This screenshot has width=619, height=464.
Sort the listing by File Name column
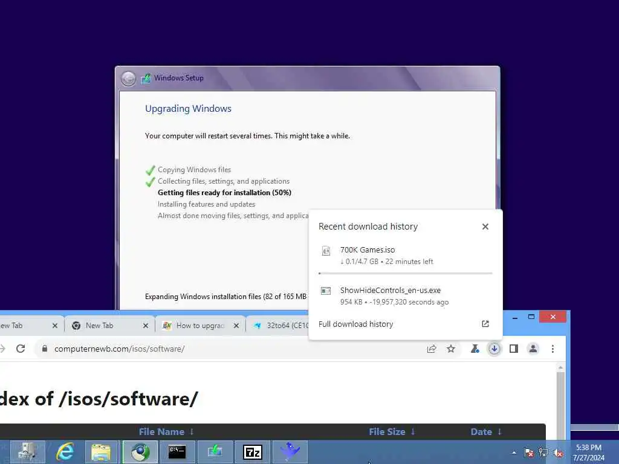point(166,431)
